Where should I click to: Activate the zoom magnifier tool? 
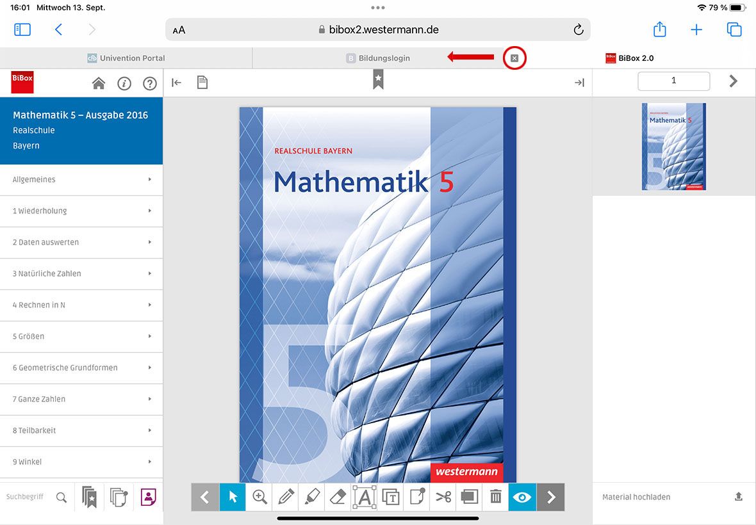(259, 497)
